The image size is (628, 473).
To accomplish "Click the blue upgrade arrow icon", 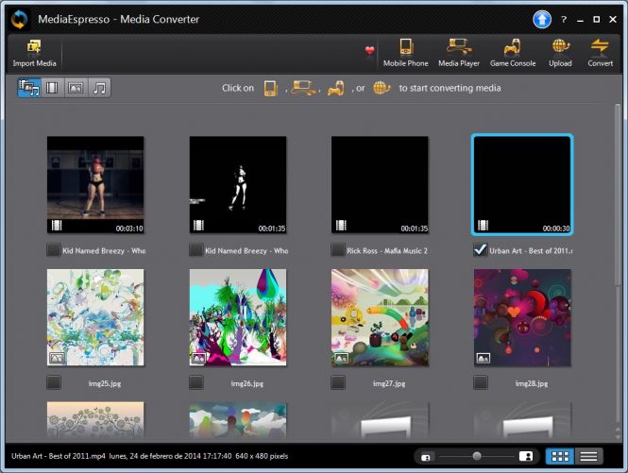I will pos(541,19).
